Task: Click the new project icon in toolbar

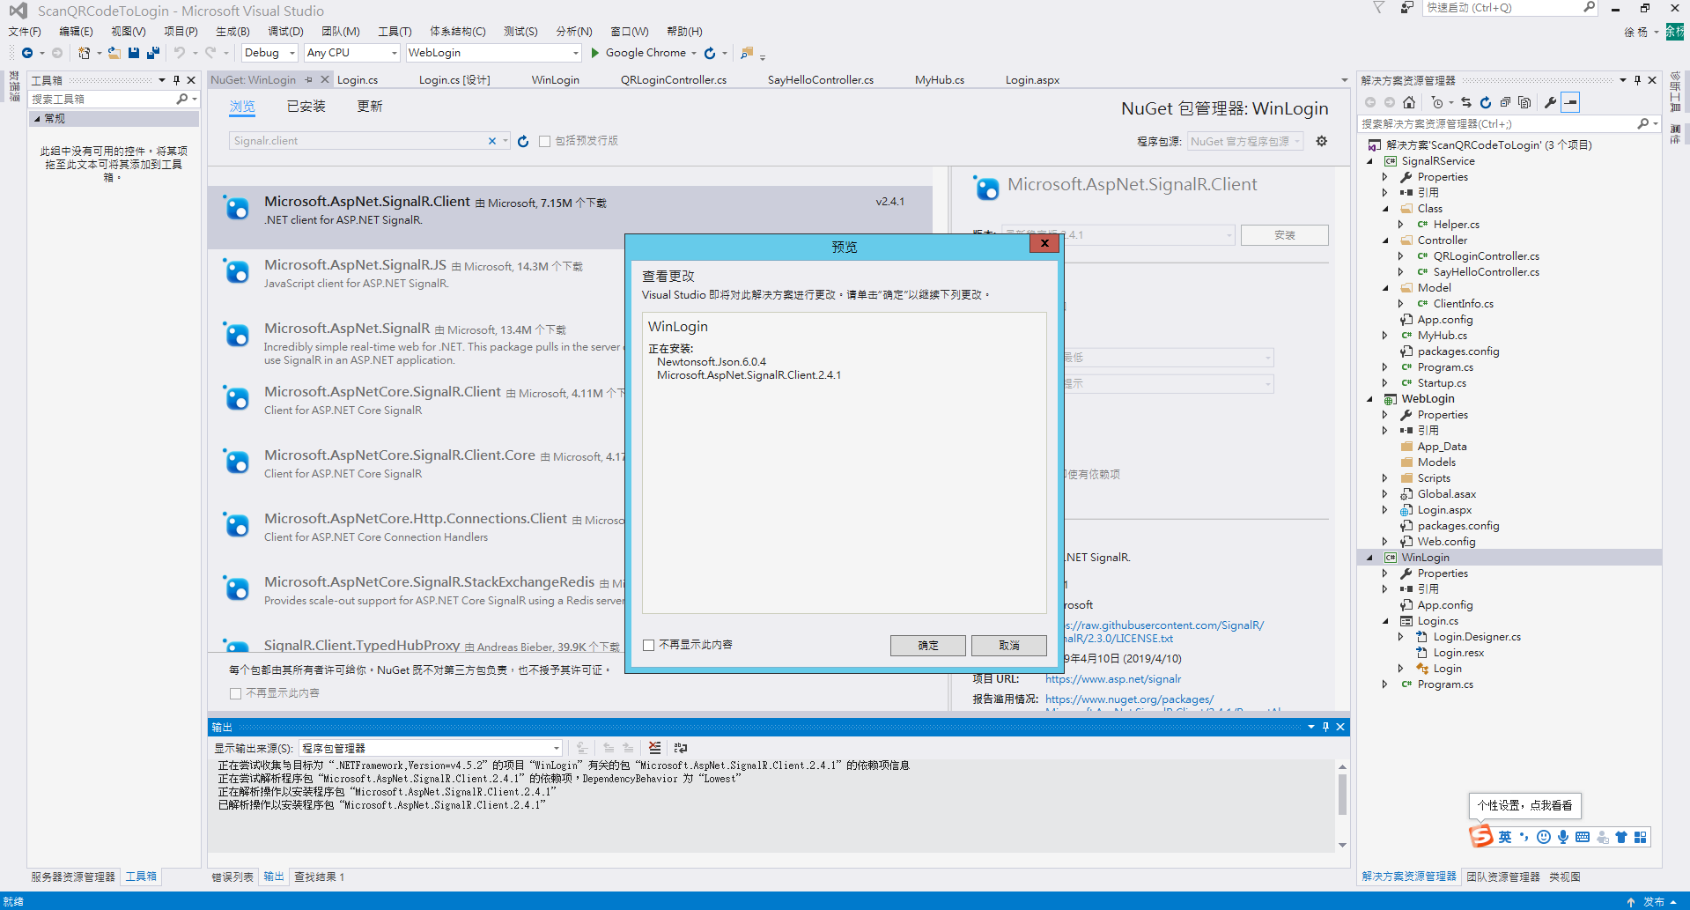Action: (x=84, y=53)
